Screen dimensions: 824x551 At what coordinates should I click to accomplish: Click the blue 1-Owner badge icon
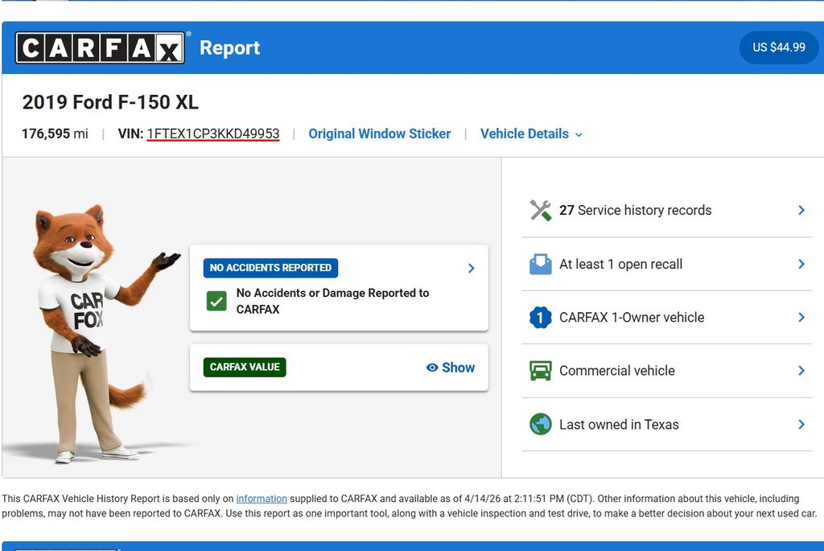(x=541, y=318)
